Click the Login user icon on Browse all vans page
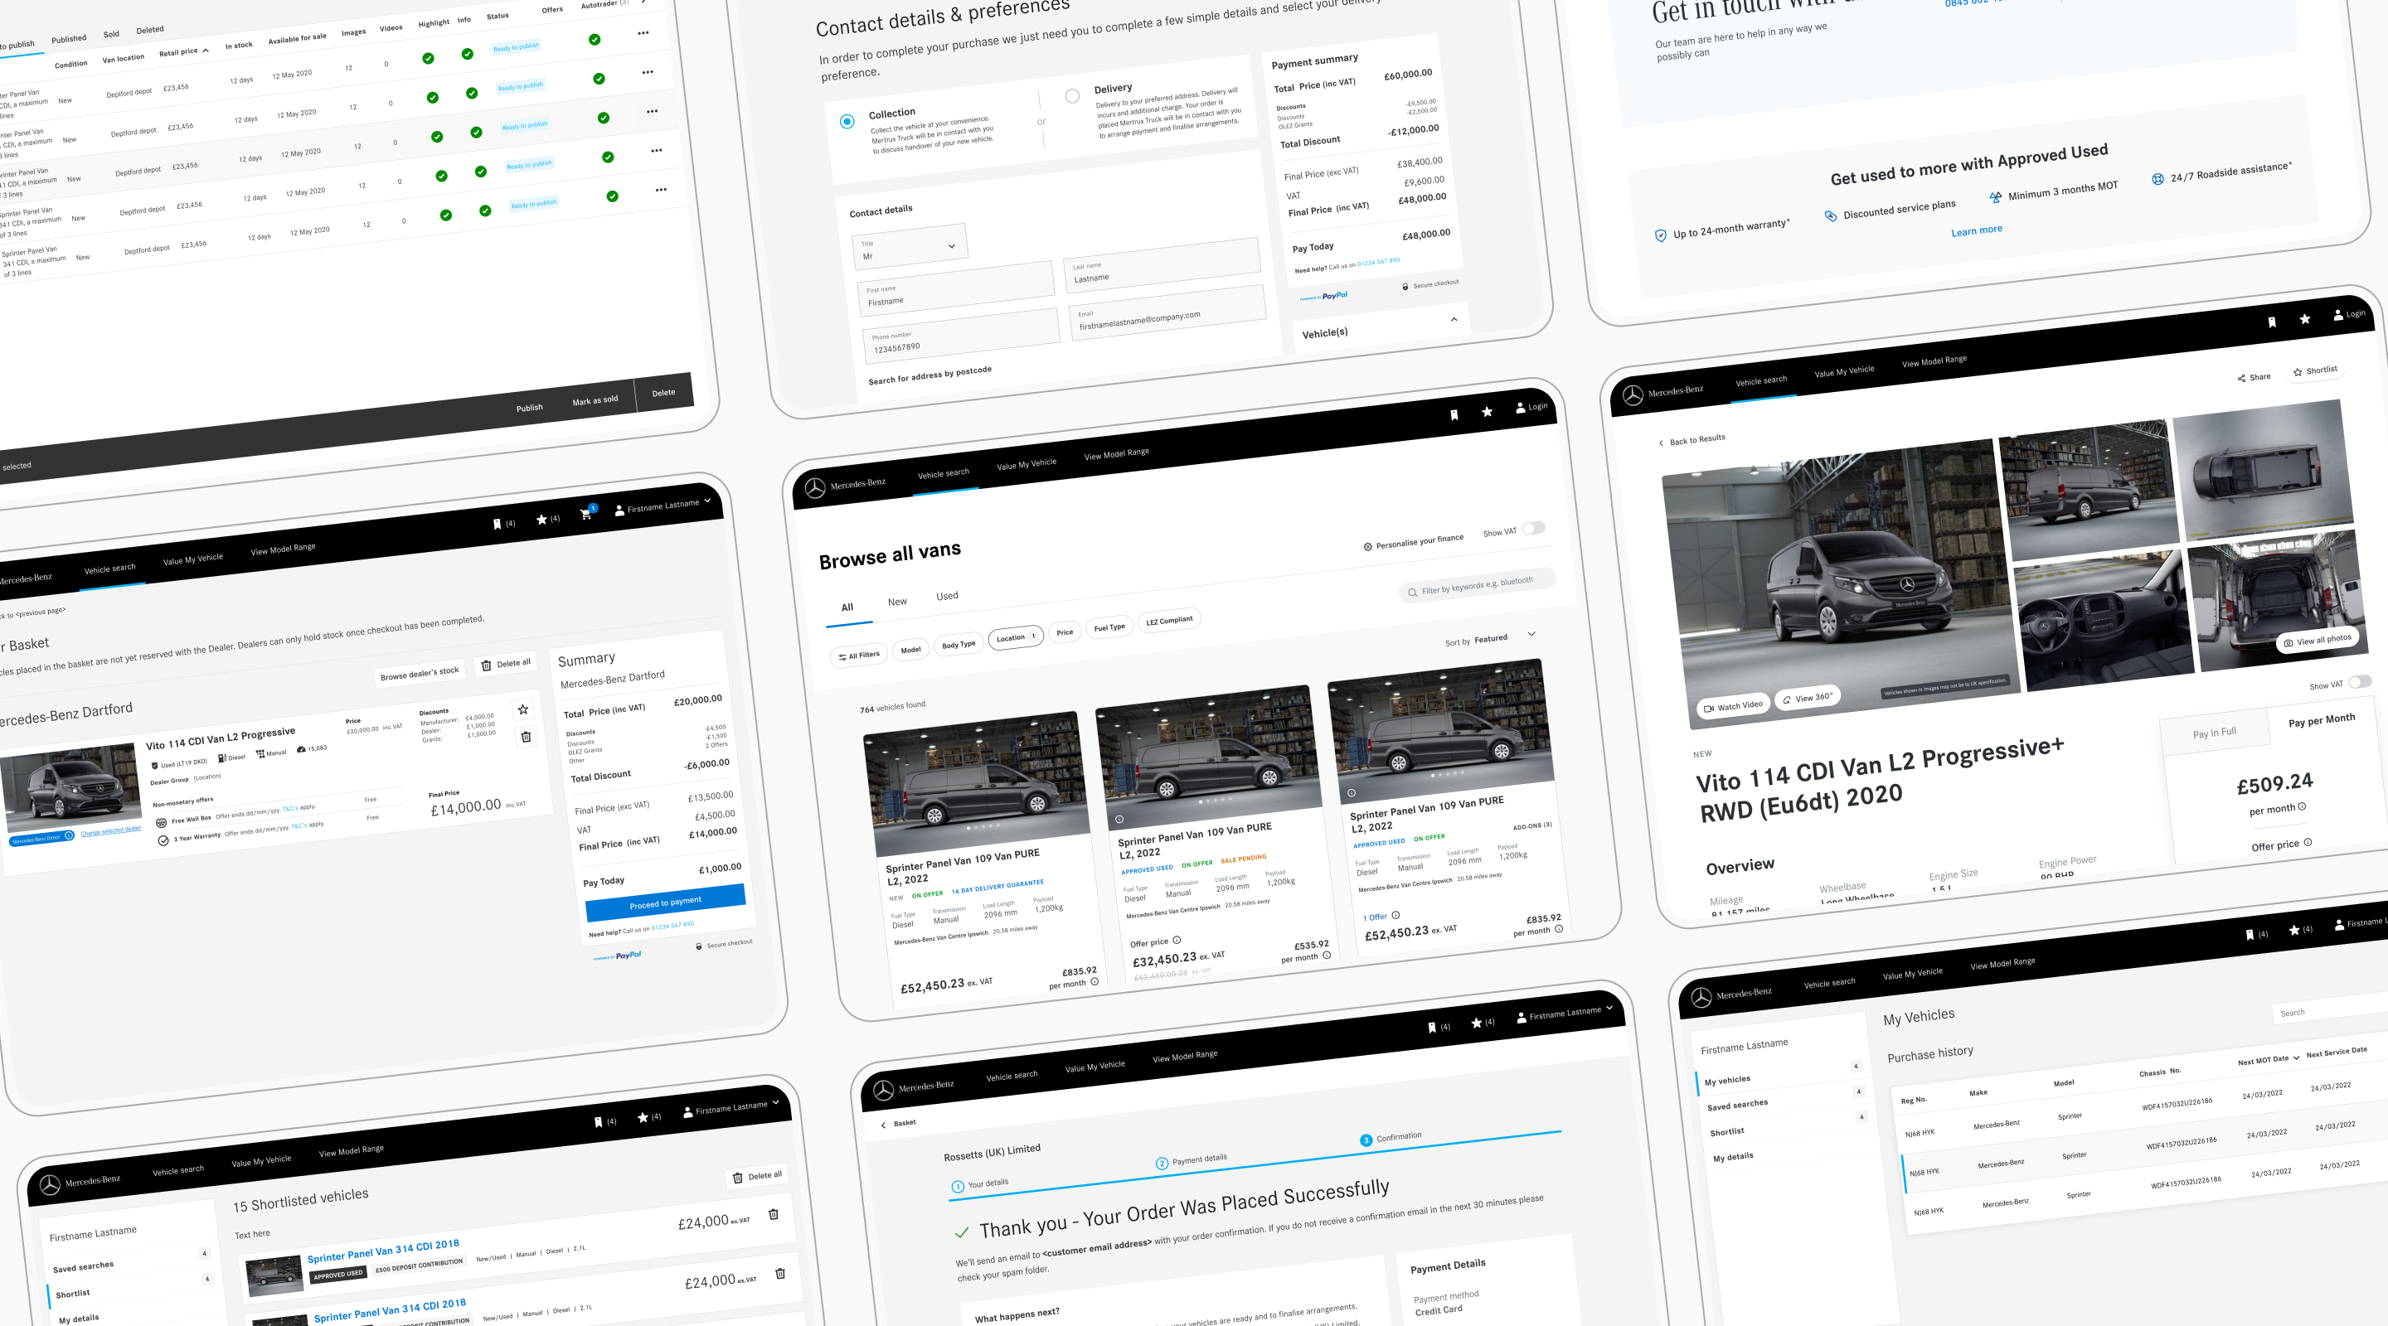Viewport: 2388px width, 1326px height. [x=1521, y=408]
